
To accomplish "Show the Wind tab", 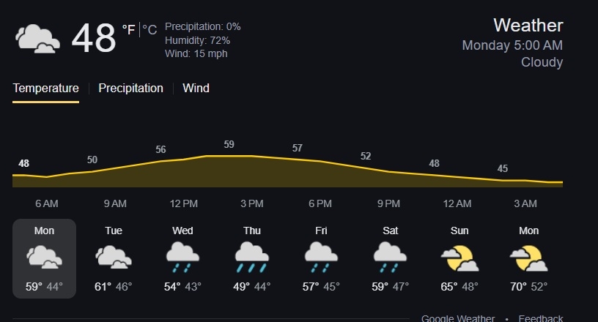I will pyautogui.click(x=196, y=89).
